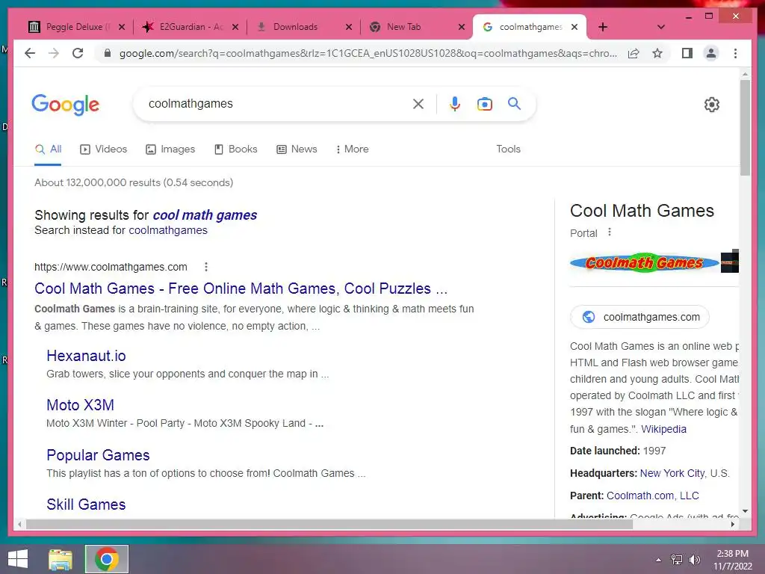
Task: Select the Videos results filter
Action: (x=103, y=149)
